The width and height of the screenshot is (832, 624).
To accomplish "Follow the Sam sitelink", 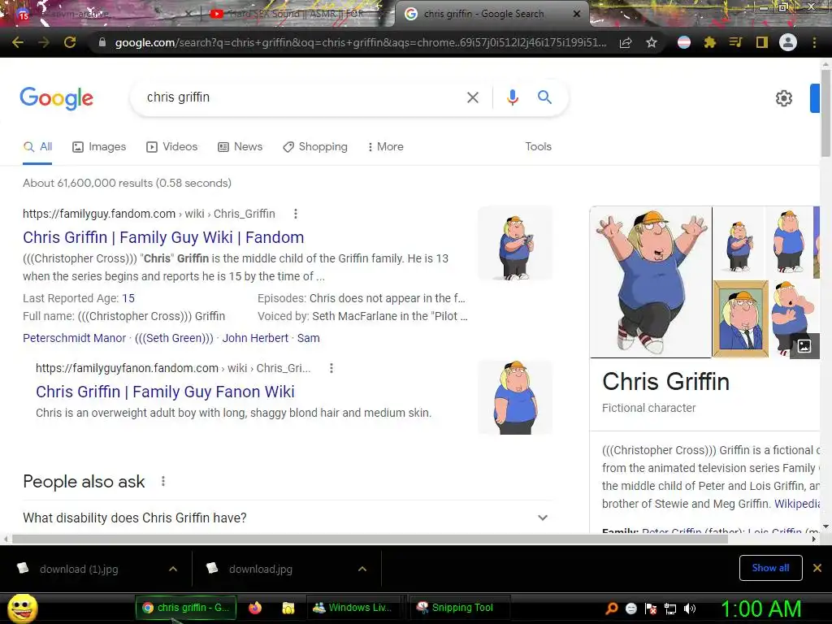I will point(308,338).
